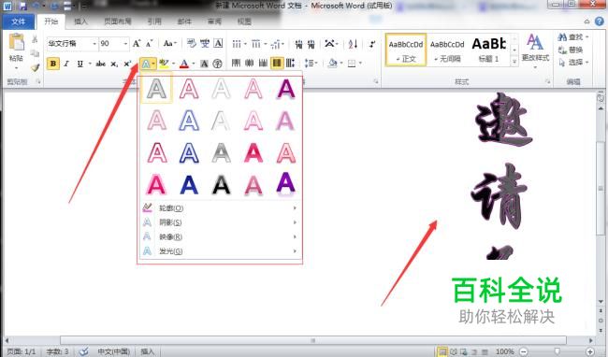Apply the text highlight color marker
Viewport: 608px width, 357px height.
click(x=164, y=64)
